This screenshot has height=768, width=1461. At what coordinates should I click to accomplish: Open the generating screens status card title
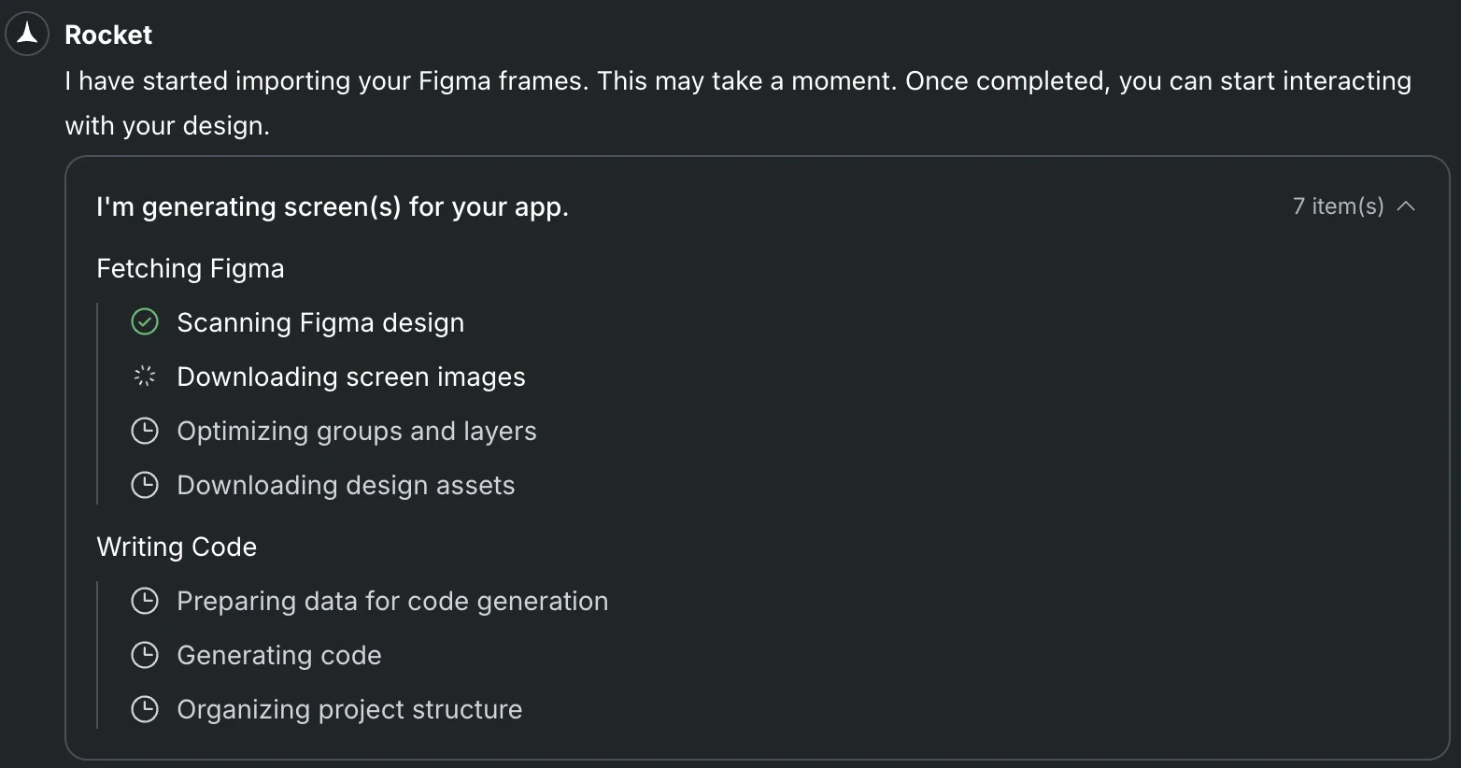click(333, 206)
